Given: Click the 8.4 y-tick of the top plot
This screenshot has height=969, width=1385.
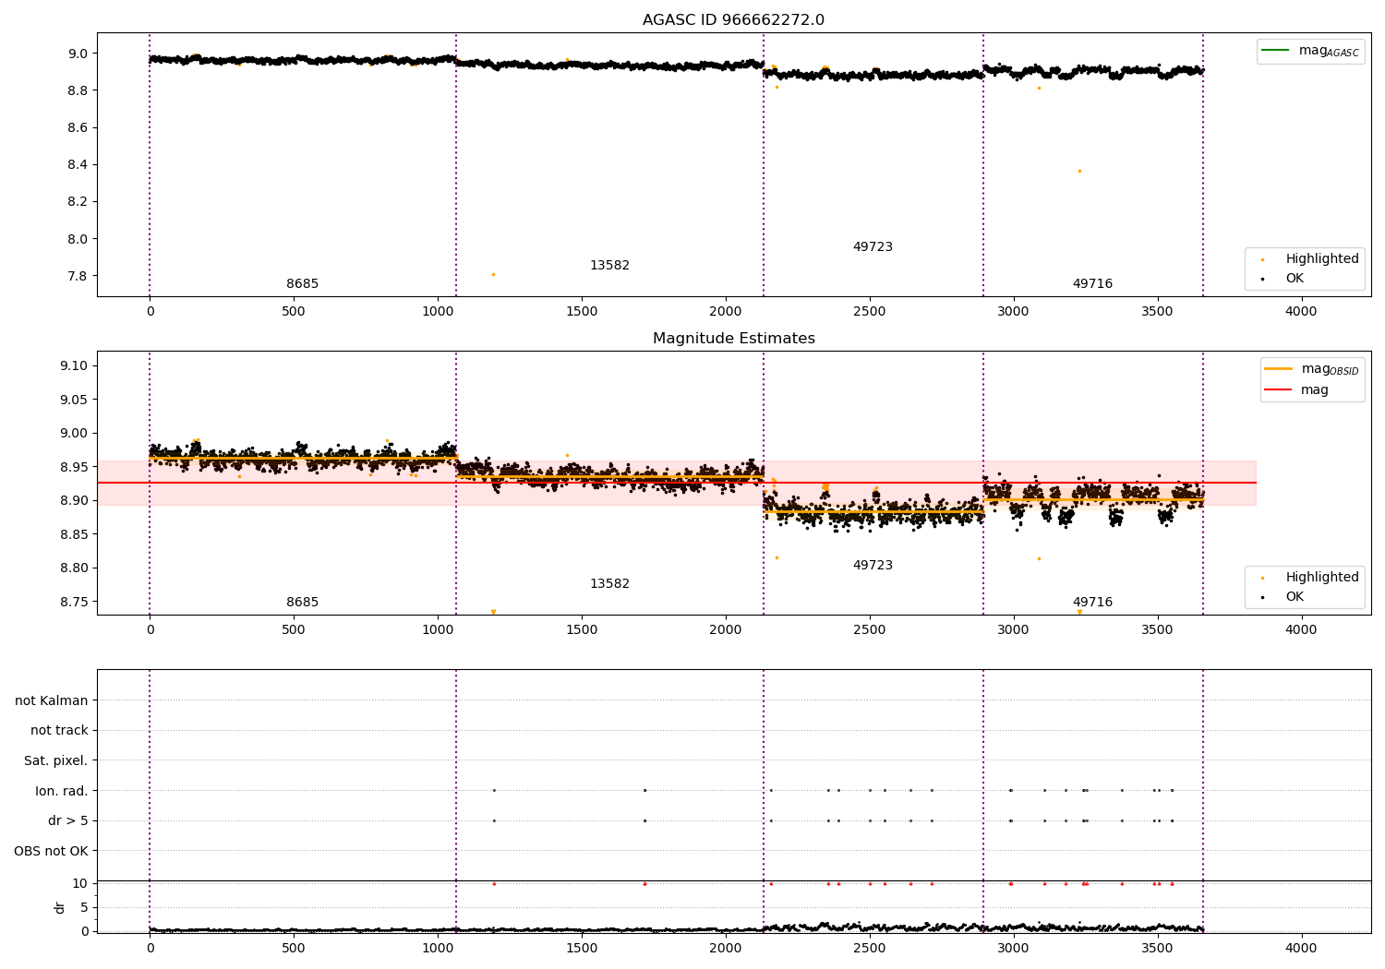Looking at the screenshot, I should pyautogui.click(x=78, y=164).
